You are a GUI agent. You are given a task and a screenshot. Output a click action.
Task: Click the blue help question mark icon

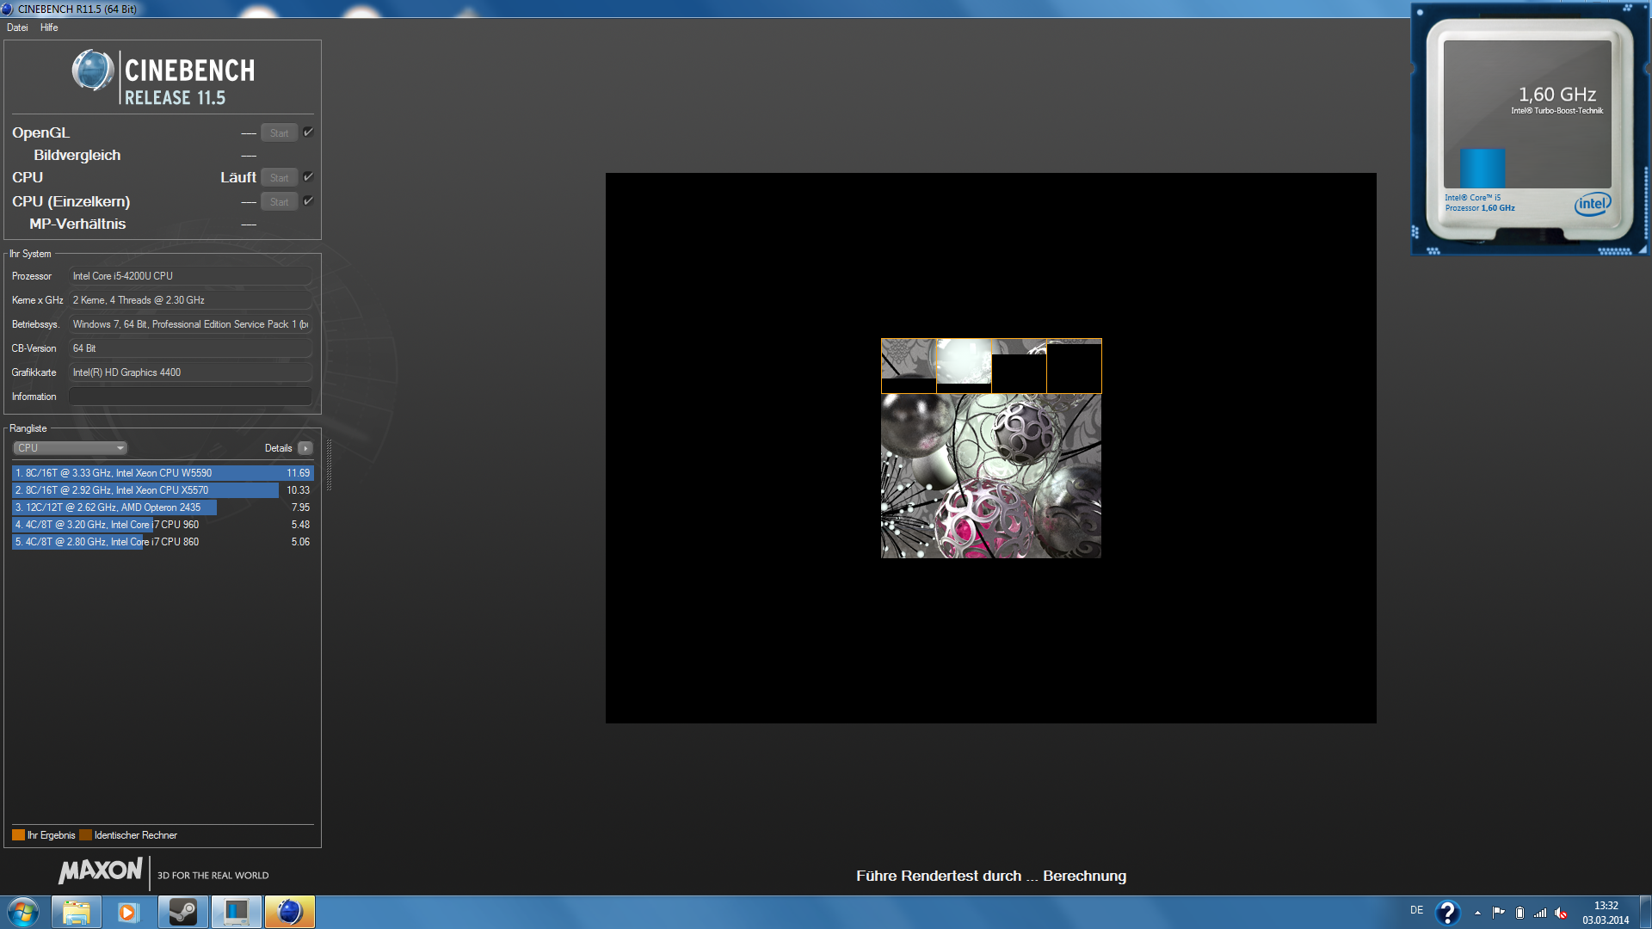[1447, 912]
